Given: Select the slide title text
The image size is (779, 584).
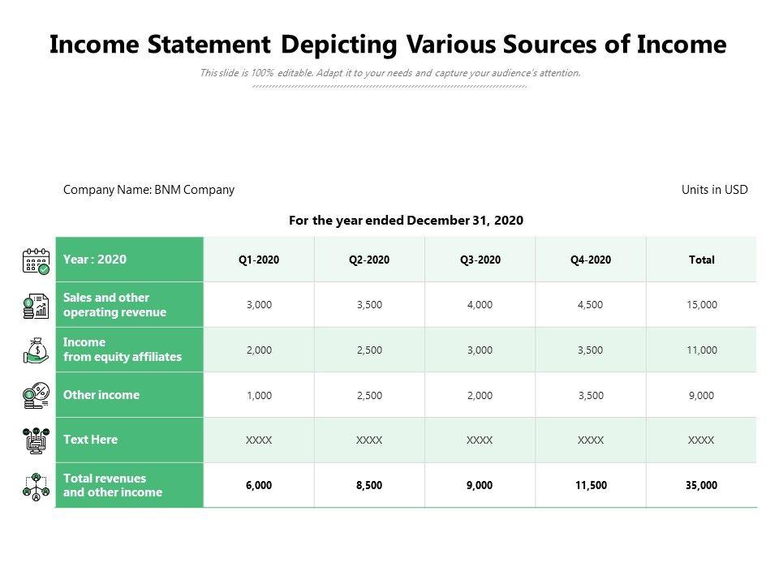Looking at the screenshot, I should (388, 45).
